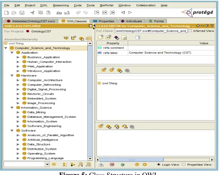The height and width of the screenshot is (175, 219).
Task: Expand the Artificial_Intelligence node
Action: (18, 140)
